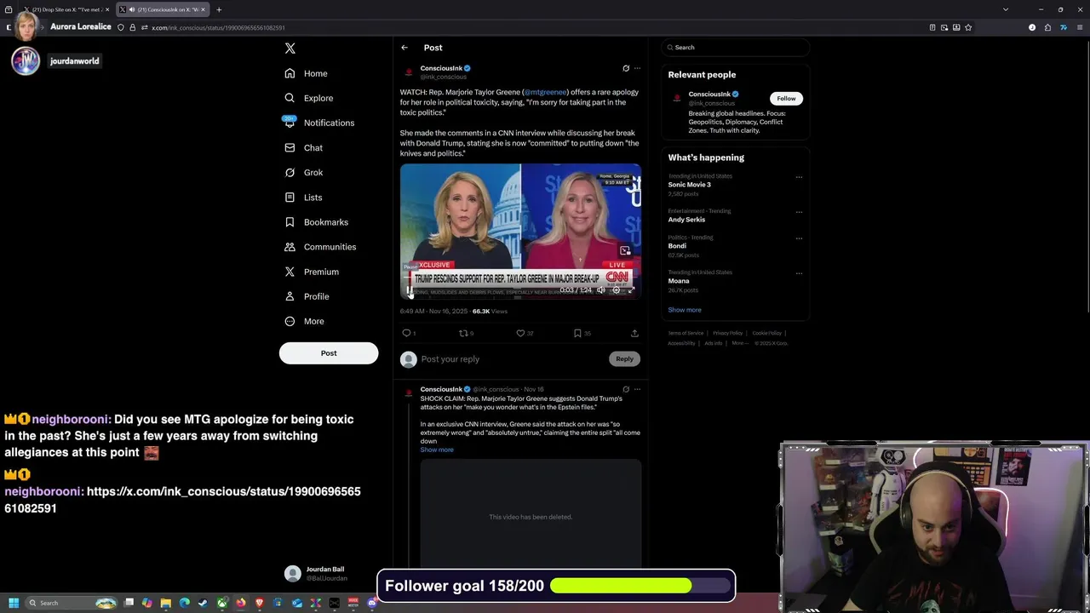Open browser extensions puzzle icon

pos(1047,27)
